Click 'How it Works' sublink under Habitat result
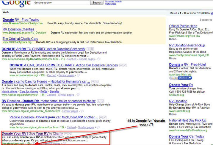 (10, 91)
